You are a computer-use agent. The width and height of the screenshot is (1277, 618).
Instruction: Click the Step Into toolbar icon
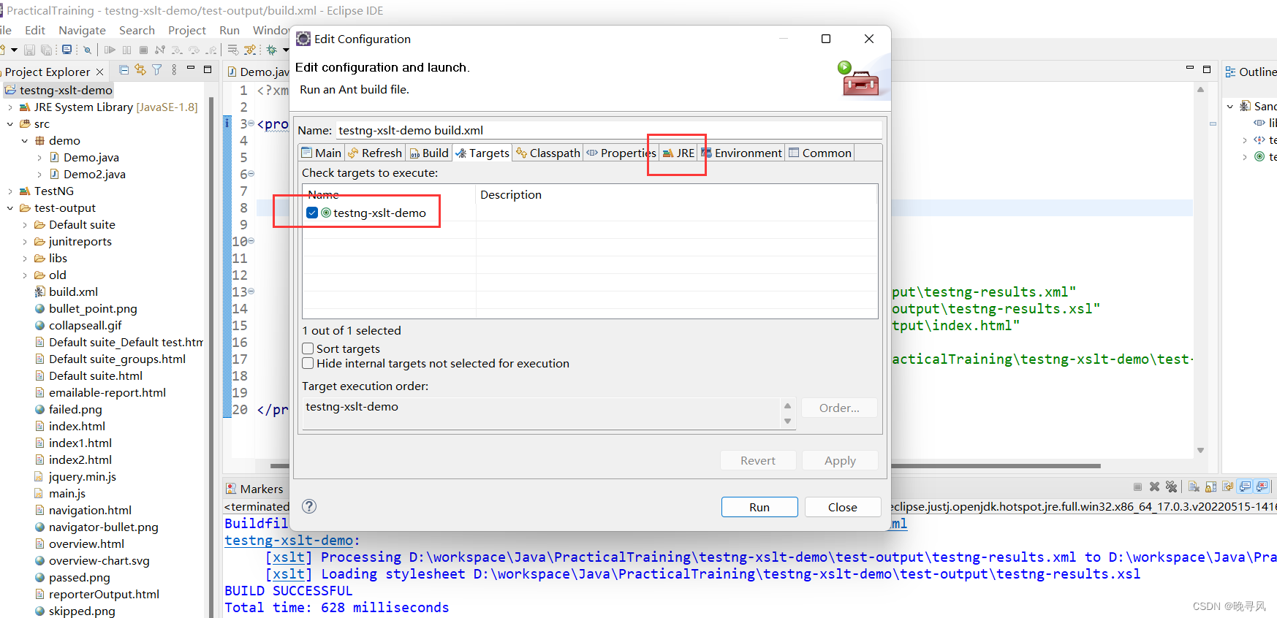point(177,50)
